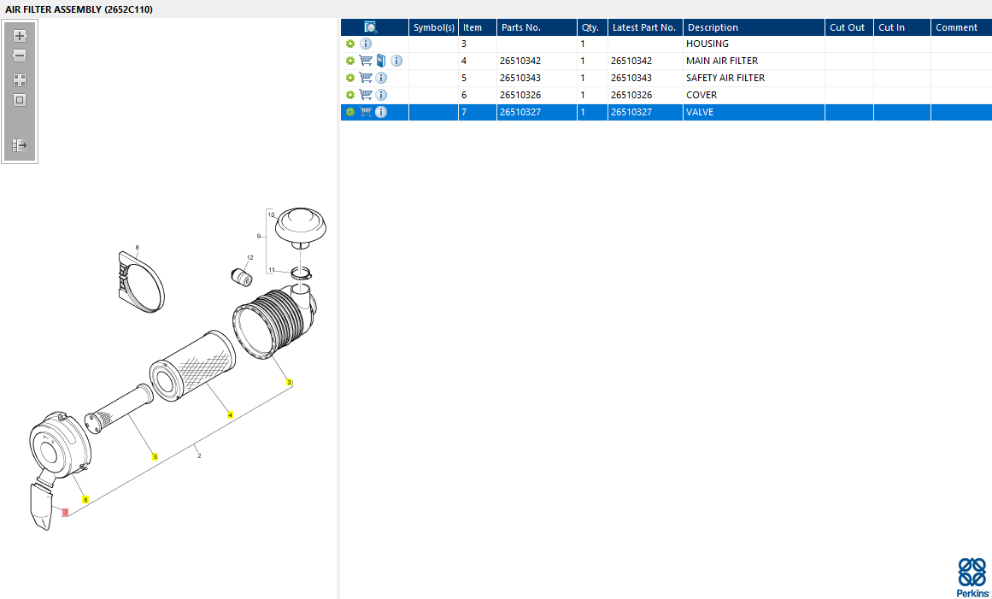Click green gear icon for SAFETY AIR FILTER
This screenshot has width=992, height=599.
(x=349, y=78)
